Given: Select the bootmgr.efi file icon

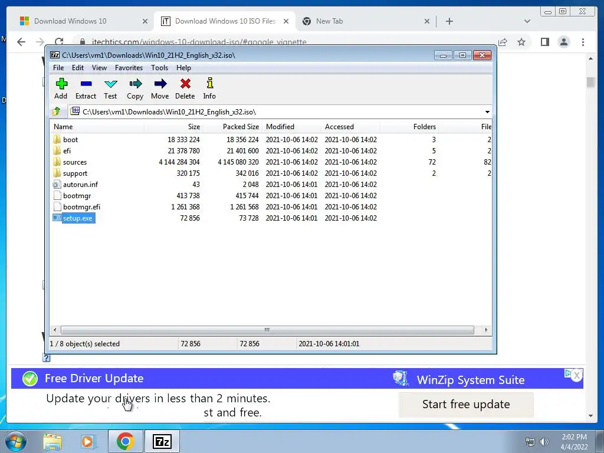Looking at the screenshot, I should point(57,206).
